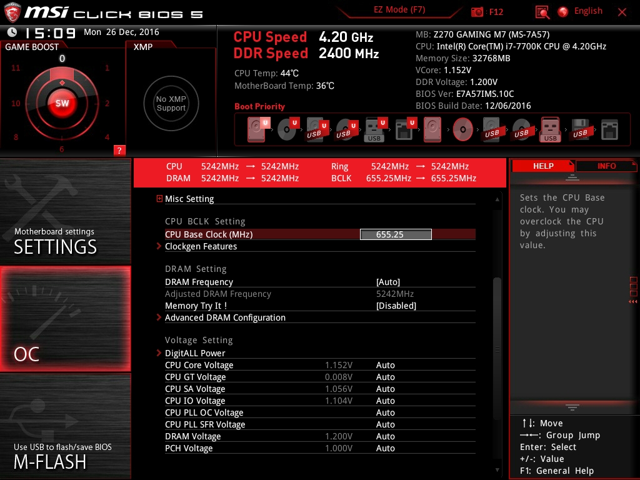Select the UEFI USB hard disk boot icon
640x480 pixels.
click(x=317, y=129)
